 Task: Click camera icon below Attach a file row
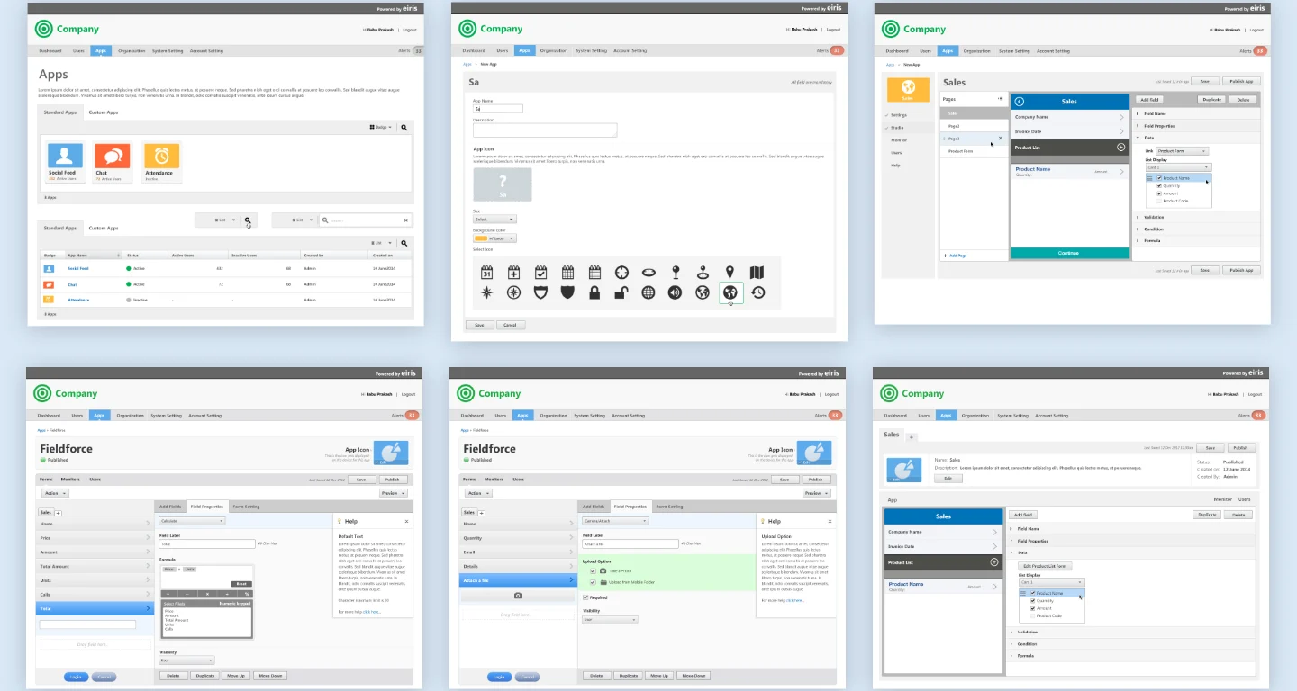518,596
